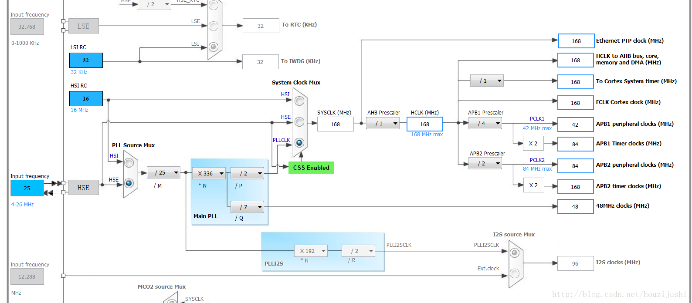
Task: Select HSE in PLL Source Mux
Action: pos(129,183)
